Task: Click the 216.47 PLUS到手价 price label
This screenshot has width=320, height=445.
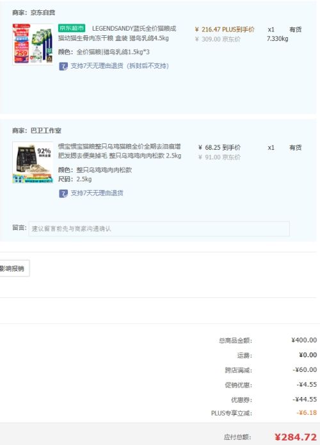Action: pos(225,29)
